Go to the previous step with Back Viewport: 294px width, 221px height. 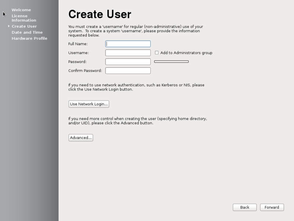[x=245, y=207]
